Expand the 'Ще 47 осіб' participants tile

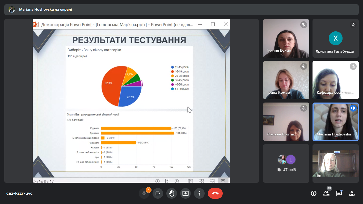pyautogui.click(x=286, y=163)
